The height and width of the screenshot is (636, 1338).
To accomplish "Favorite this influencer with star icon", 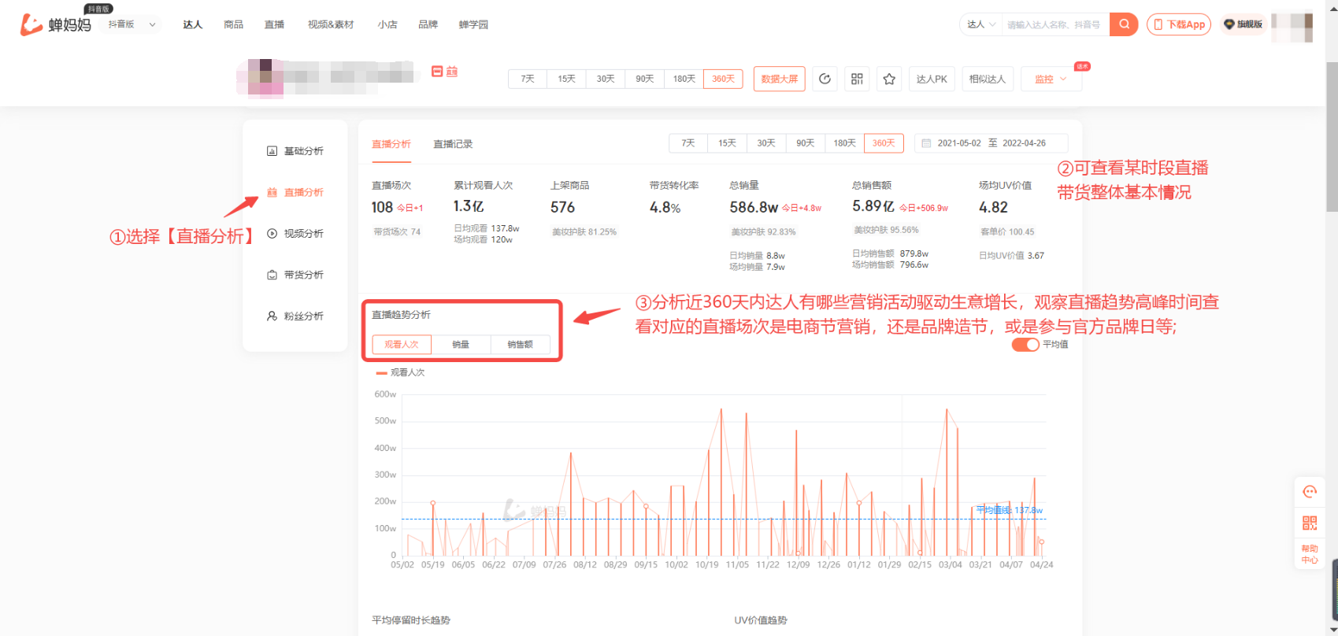I will point(889,79).
